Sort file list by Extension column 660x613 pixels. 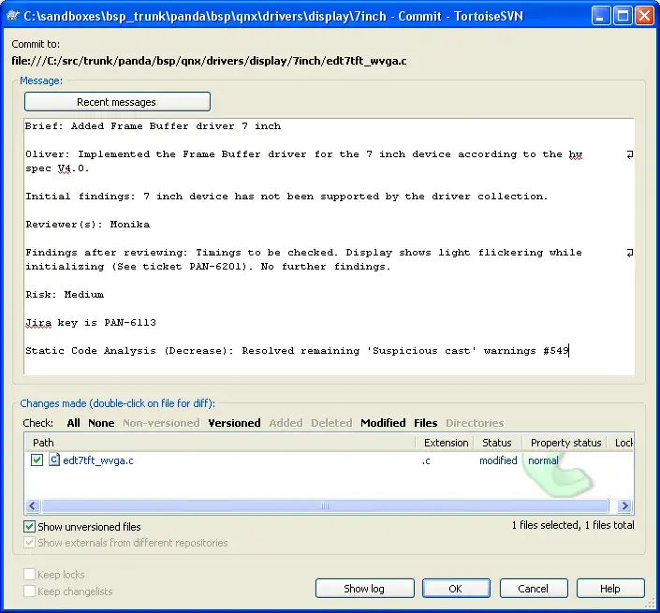point(446,443)
